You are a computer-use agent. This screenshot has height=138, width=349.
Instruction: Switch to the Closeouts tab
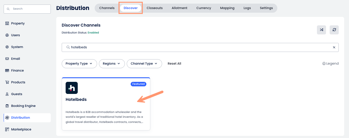point(155,8)
